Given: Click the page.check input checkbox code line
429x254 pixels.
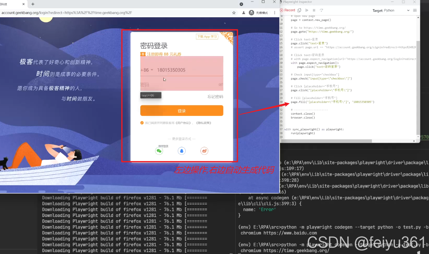Looking at the screenshot, I should tap(321, 79).
